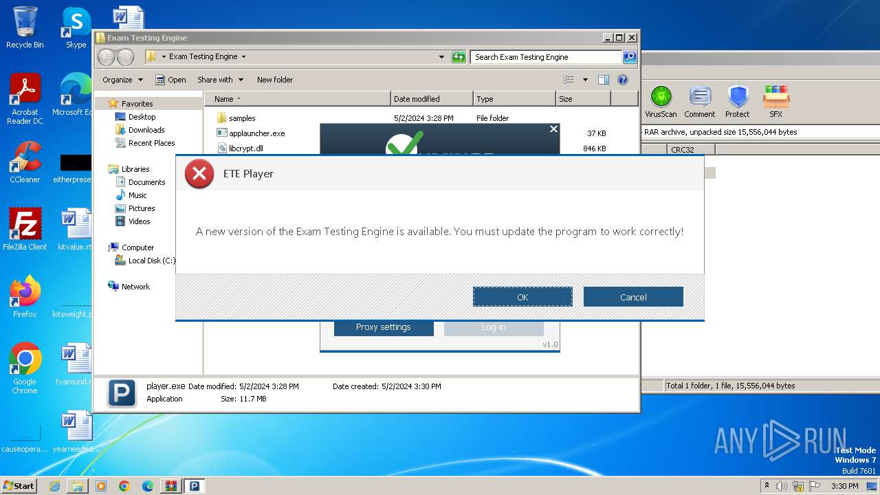
Task: Sort files by Name column
Action: point(297,99)
